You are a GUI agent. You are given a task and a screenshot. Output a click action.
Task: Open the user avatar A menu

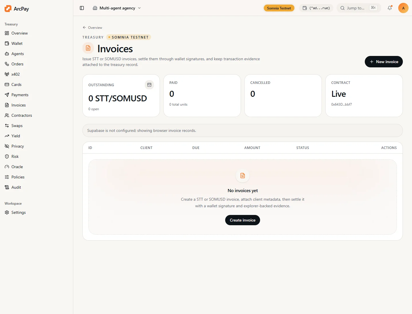[403, 8]
